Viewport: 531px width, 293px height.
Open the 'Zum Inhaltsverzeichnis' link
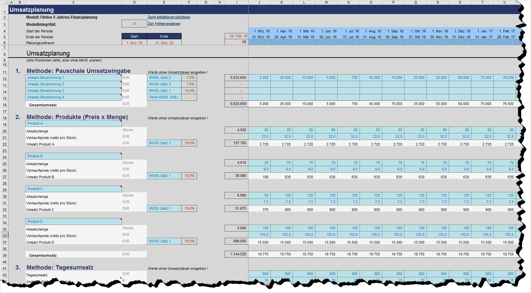coord(169,17)
